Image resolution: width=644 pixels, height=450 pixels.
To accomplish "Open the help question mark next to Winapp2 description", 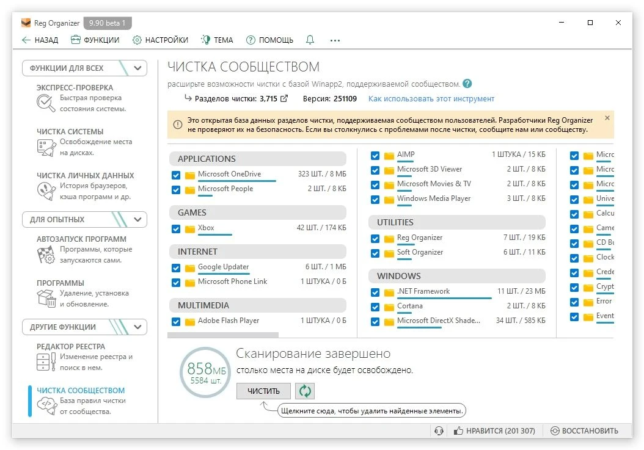I will click(x=467, y=84).
